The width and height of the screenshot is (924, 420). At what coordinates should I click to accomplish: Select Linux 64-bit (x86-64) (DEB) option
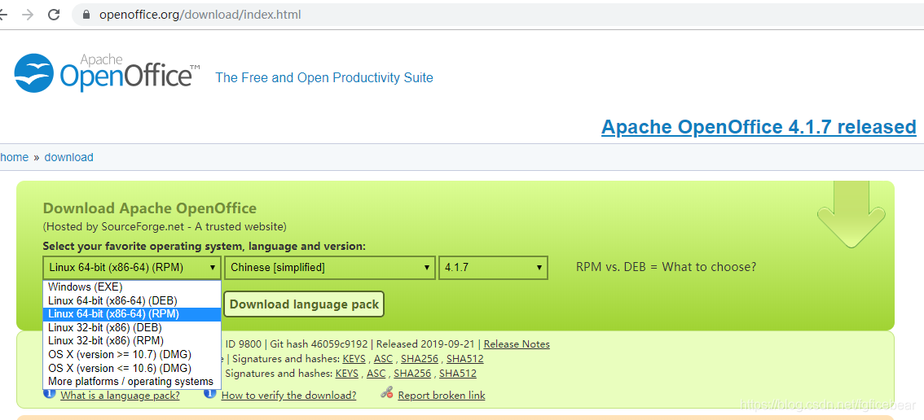click(132, 300)
